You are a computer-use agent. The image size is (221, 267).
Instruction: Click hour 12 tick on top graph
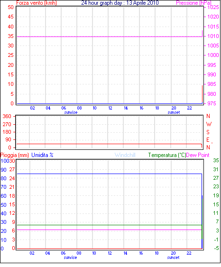click(x=110, y=108)
